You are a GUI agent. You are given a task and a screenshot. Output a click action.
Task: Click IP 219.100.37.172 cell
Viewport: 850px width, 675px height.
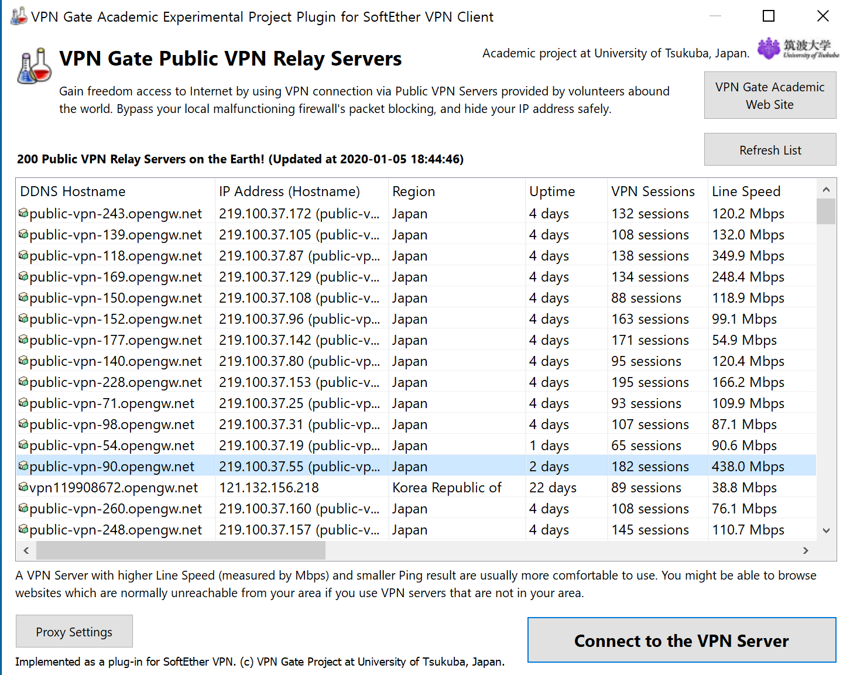tap(299, 214)
